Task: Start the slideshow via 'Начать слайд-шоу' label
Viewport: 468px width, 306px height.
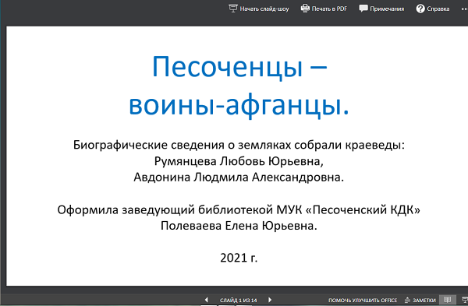Action: [x=264, y=9]
